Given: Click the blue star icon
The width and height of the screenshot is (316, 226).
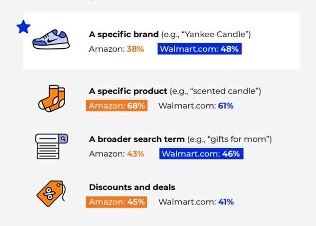Looking at the screenshot, I should 23,27.
